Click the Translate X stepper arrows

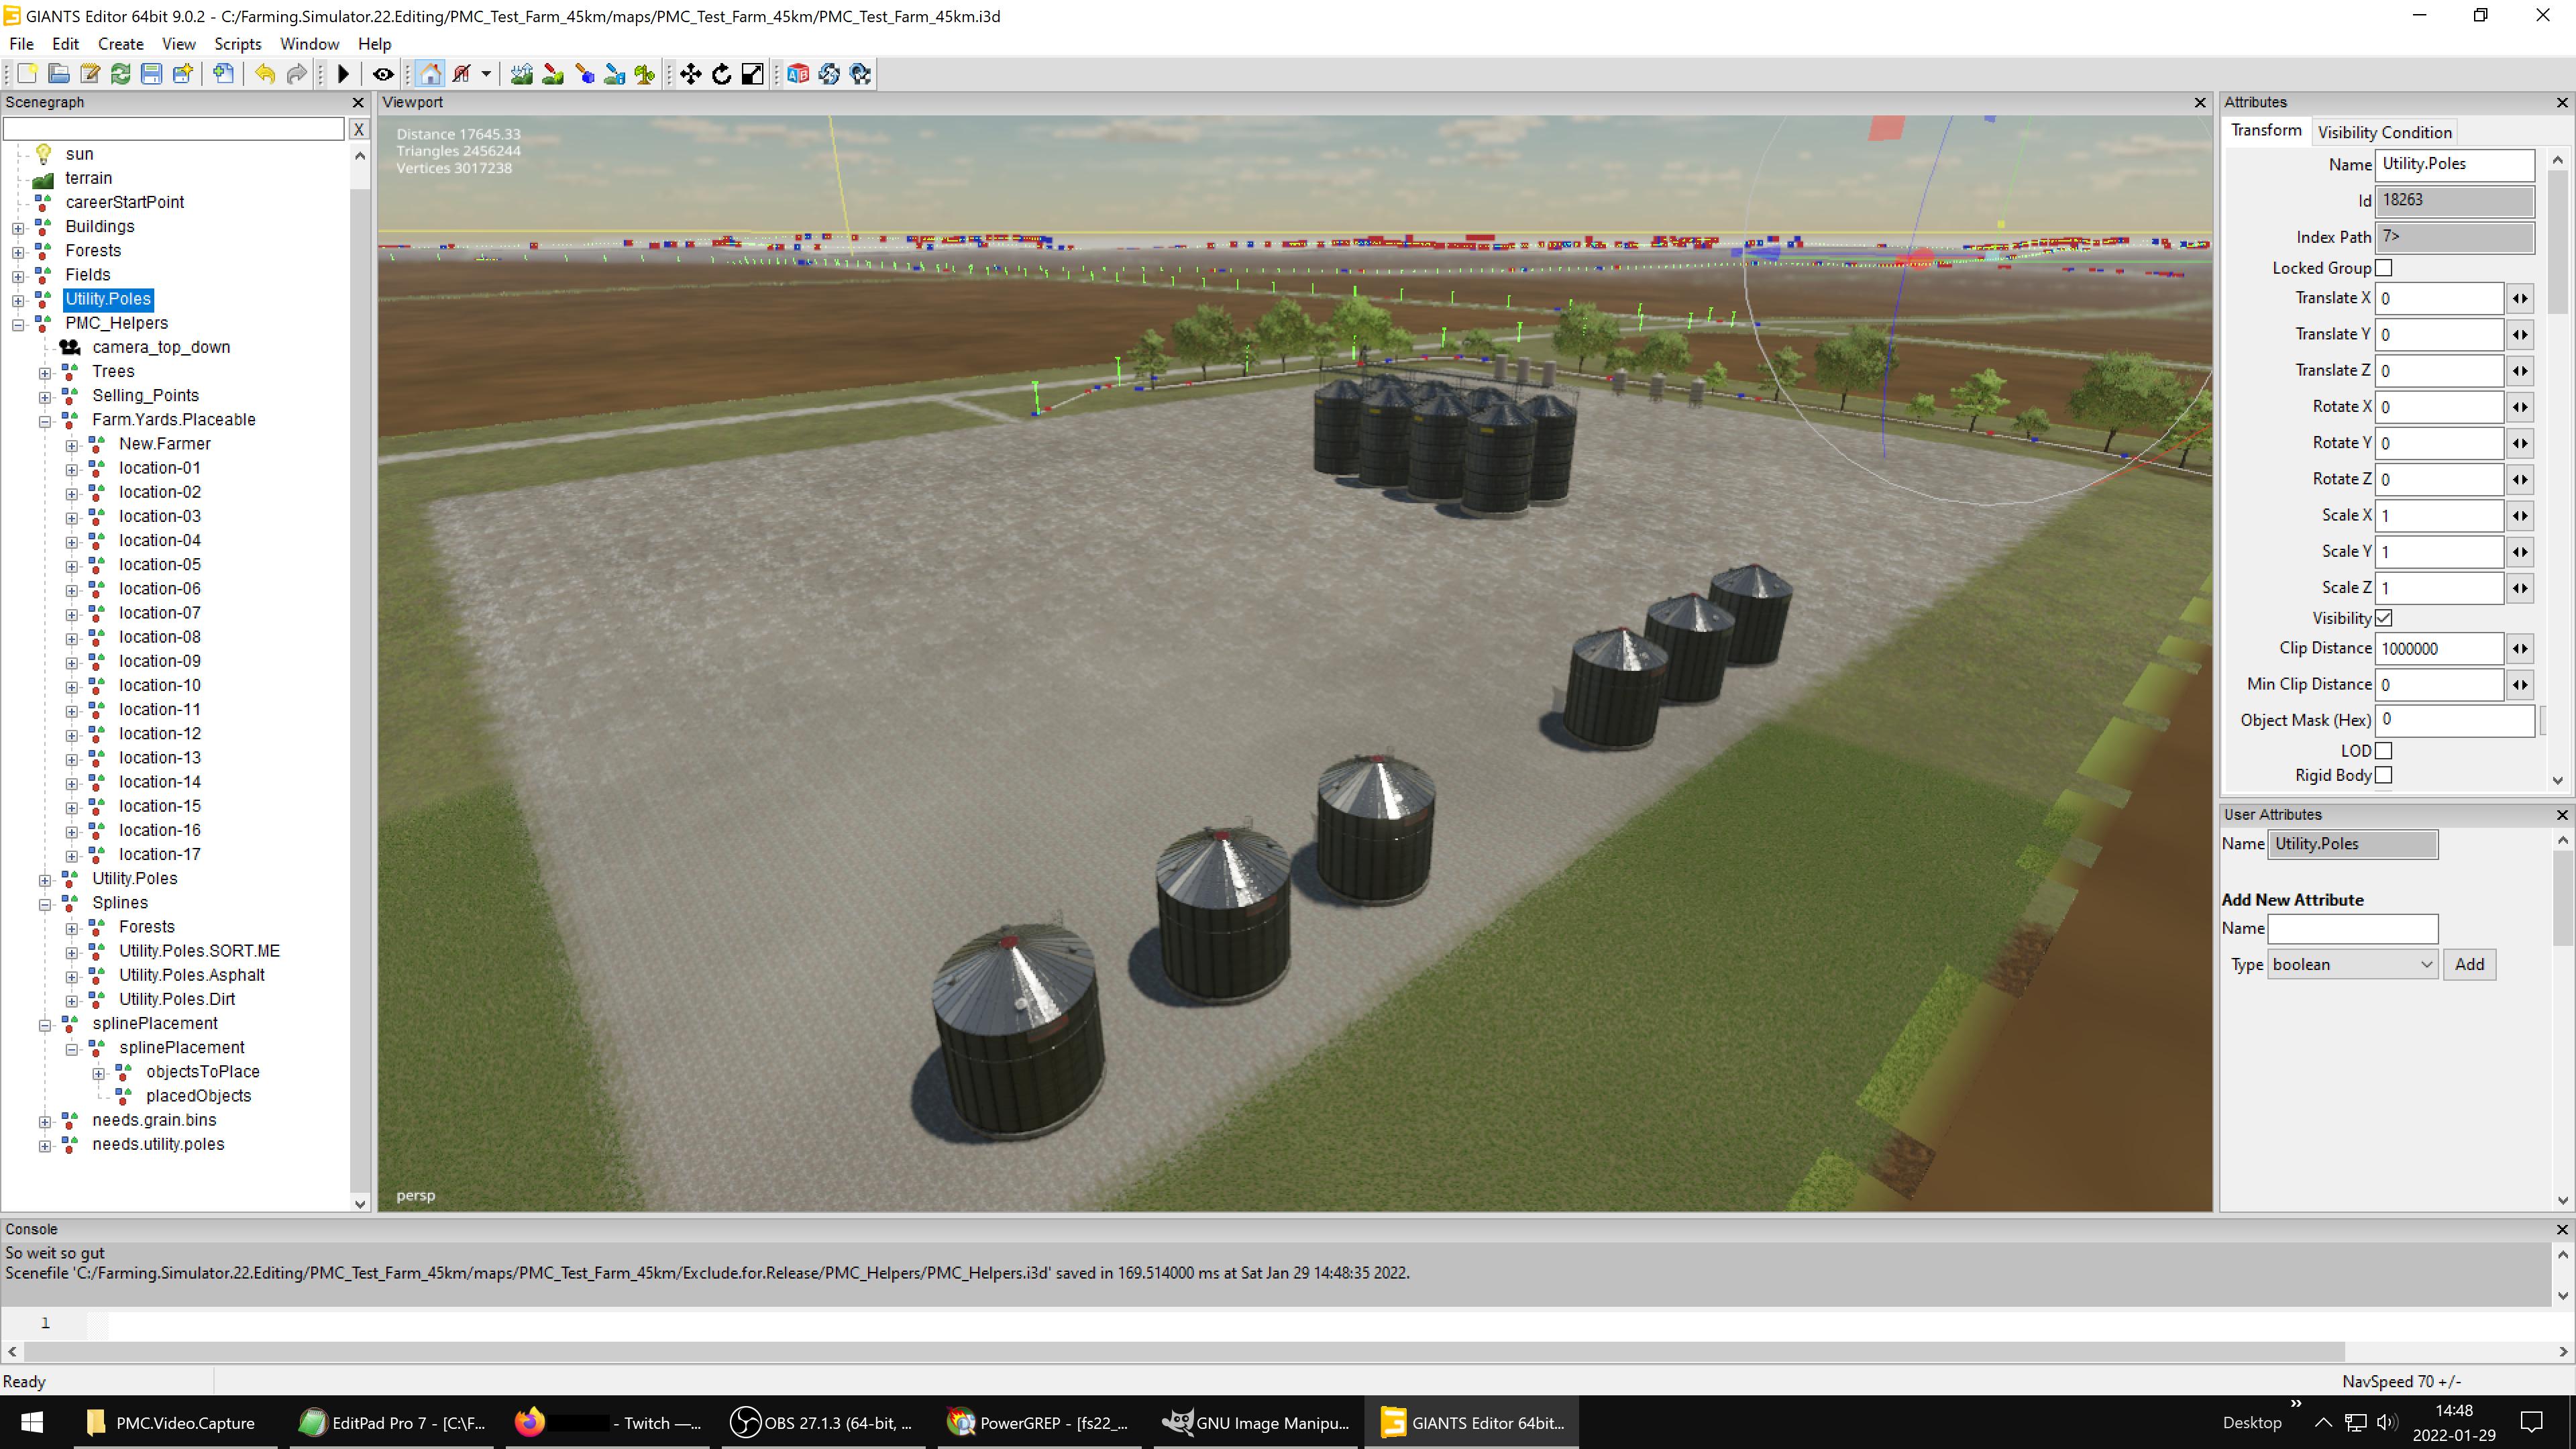[2519, 299]
